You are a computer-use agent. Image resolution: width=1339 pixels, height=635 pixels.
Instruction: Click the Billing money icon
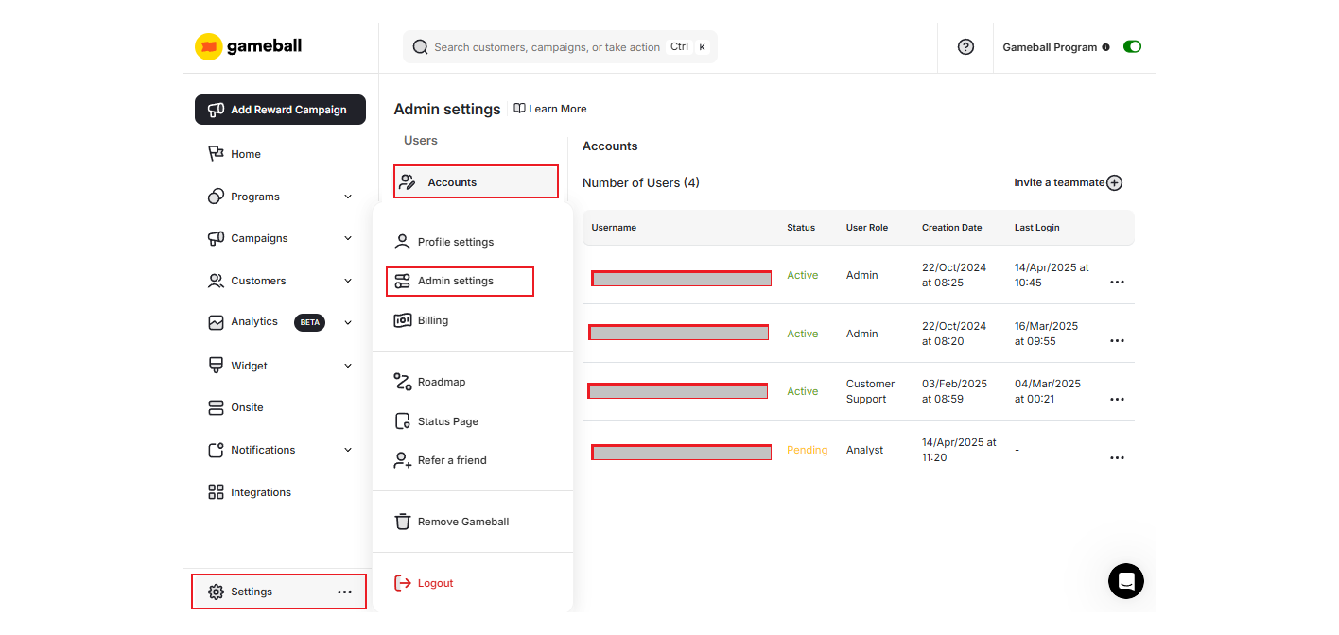tap(402, 320)
